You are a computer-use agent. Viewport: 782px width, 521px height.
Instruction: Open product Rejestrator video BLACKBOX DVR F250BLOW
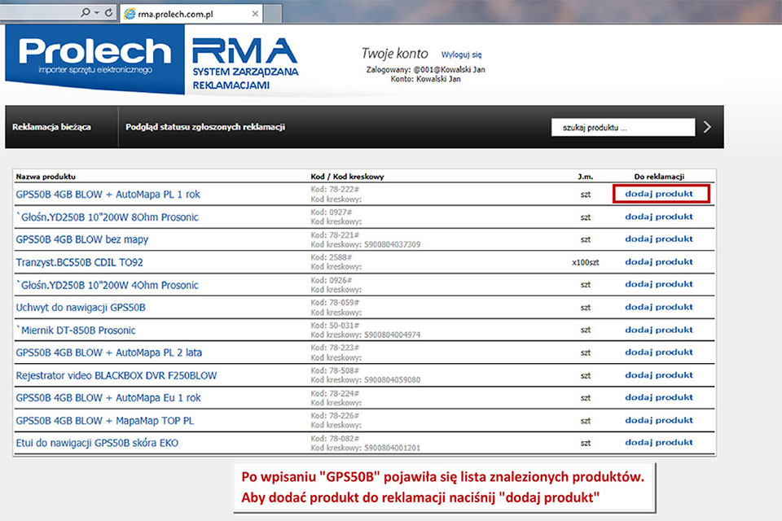point(116,375)
